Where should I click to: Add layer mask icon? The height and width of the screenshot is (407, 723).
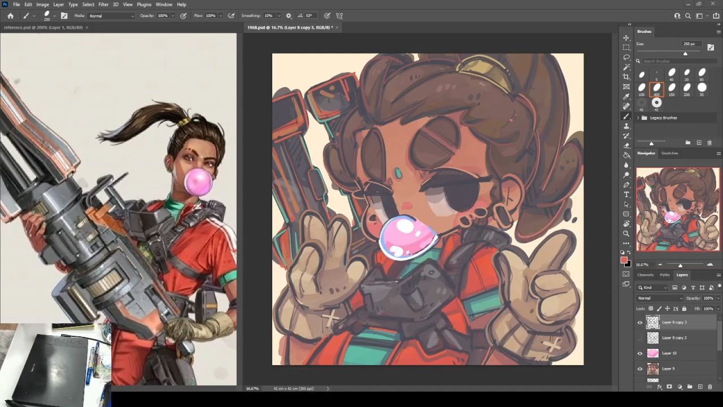tap(669, 387)
